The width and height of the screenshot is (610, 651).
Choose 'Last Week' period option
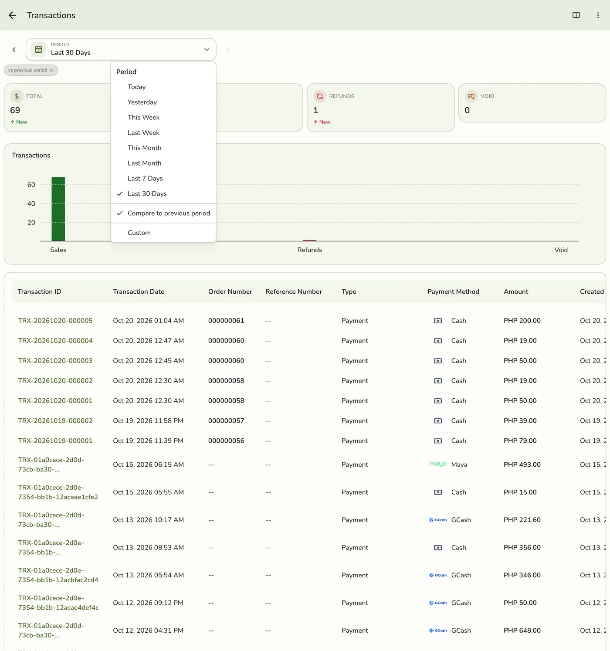(x=163, y=132)
